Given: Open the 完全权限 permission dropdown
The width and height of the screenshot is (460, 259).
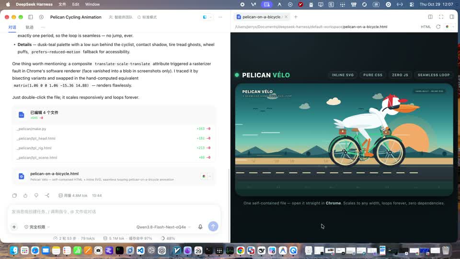Looking at the screenshot, I should pyautogui.click(x=37, y=227).
